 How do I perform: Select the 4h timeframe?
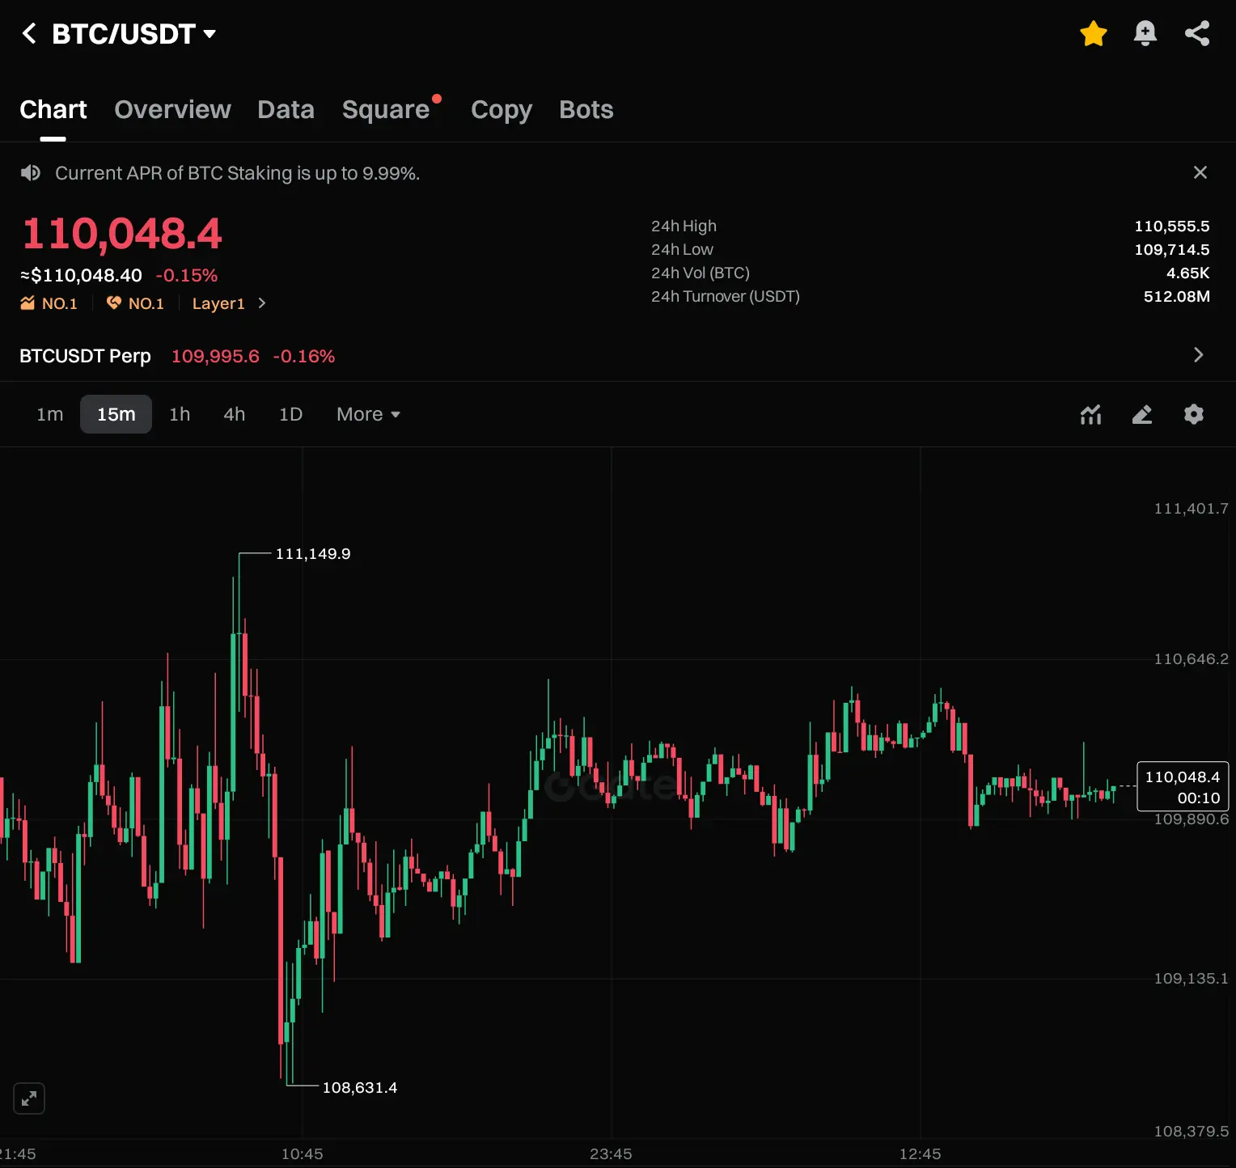234,414
